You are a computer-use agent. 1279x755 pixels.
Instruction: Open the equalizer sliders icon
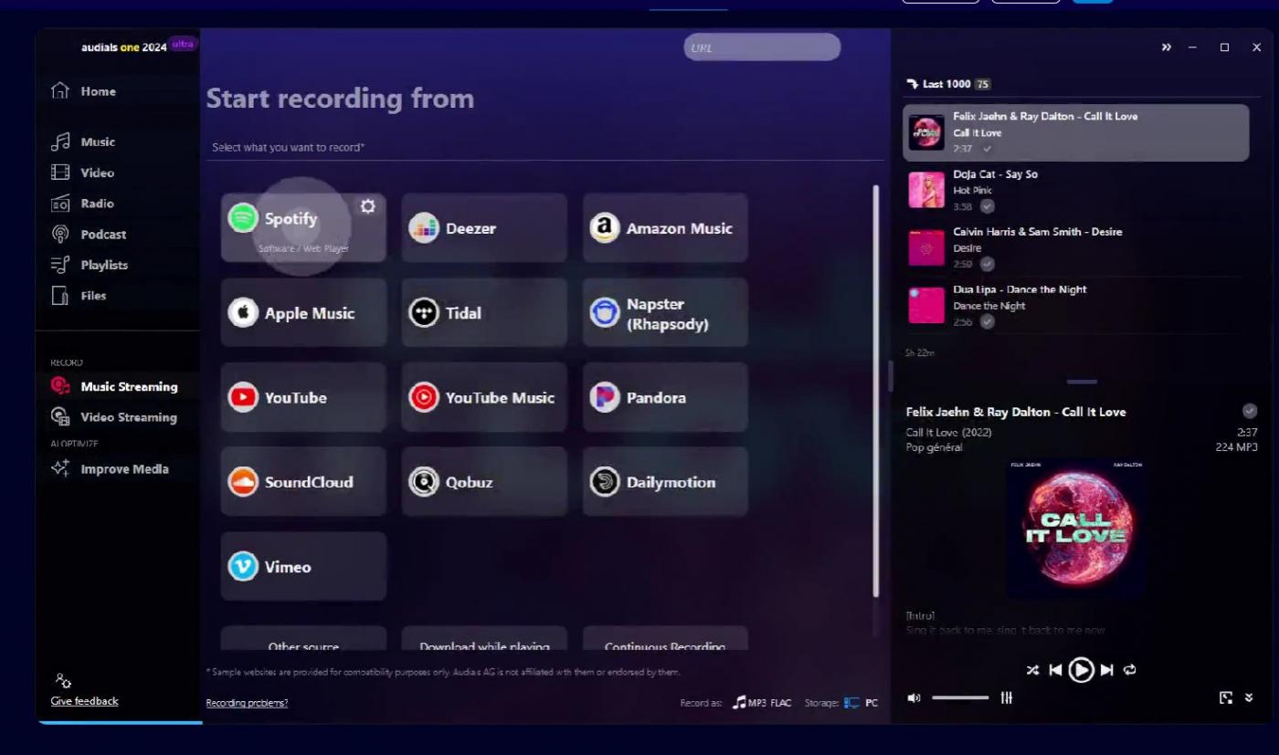[x=1007, y=698]
